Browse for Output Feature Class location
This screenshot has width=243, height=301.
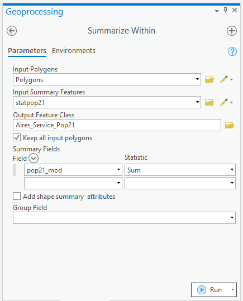tap(230, 125)
